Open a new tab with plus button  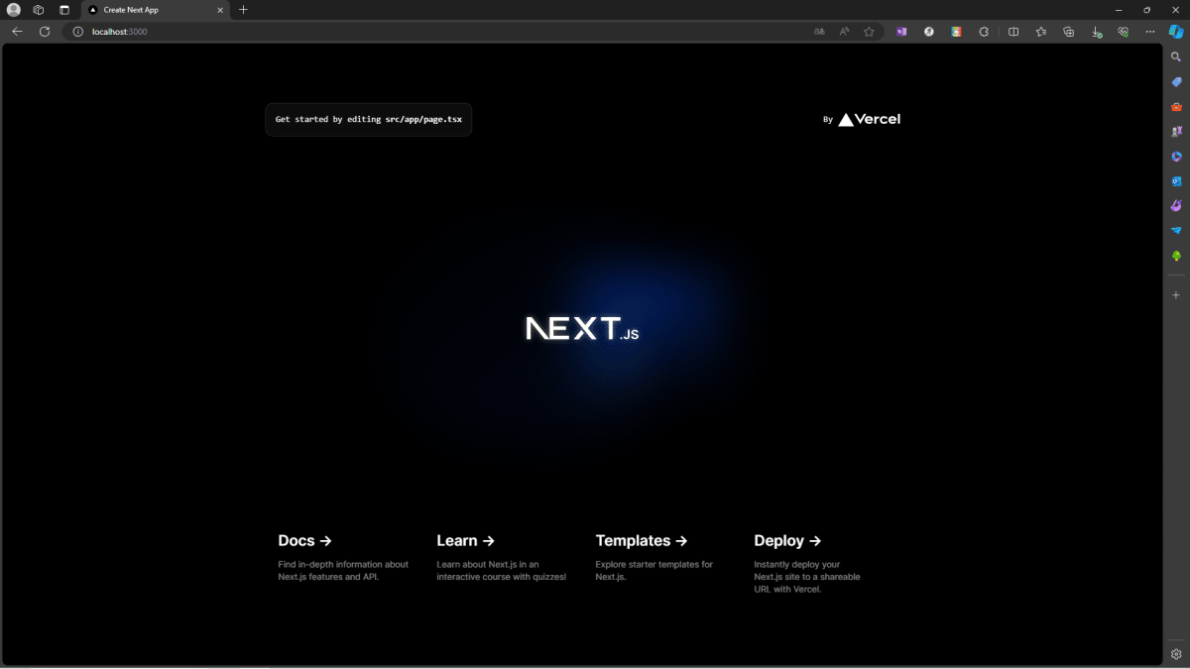point(243,10)
